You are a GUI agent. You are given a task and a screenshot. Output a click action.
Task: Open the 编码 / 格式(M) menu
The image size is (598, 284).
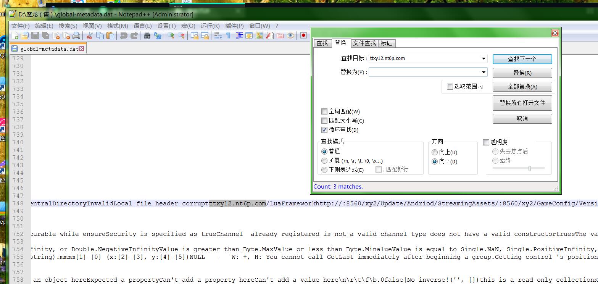117,26
